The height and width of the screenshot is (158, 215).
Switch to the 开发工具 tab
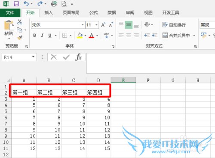[171, 13]
